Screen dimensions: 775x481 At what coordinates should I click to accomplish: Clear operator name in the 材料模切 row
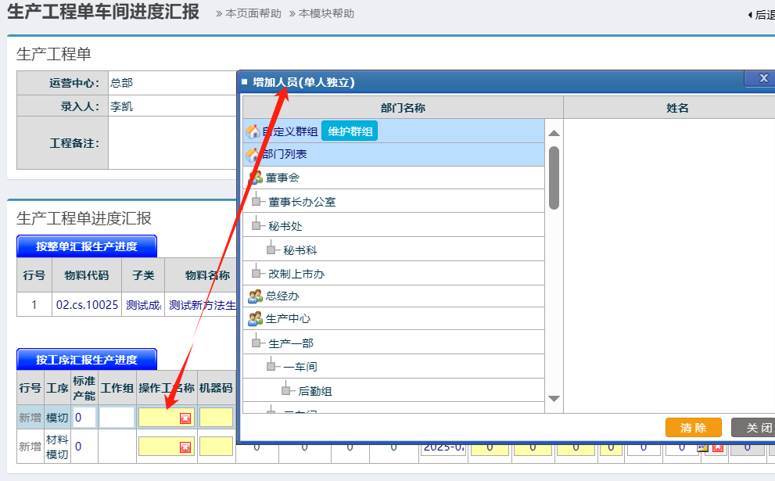pyautogui.click(x=185, y=447)
